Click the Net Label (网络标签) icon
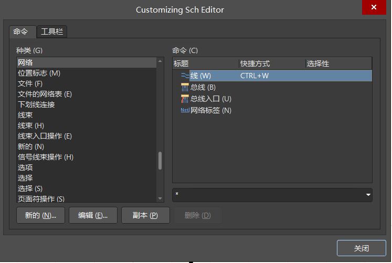Image resolution: width=392 pixels, height=263 pixels. [185, 110]
